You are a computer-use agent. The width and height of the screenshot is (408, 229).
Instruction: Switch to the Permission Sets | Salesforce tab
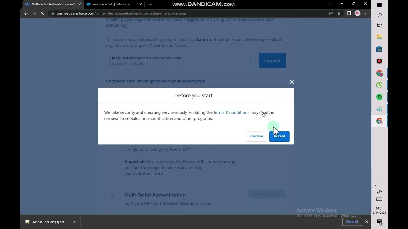point(111,4)
